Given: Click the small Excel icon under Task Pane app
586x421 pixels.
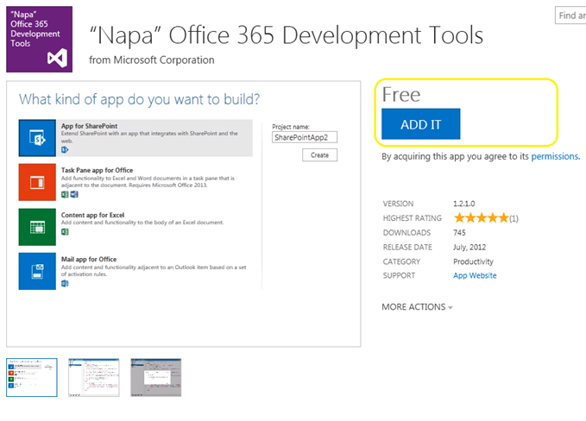Looking at the screenshot, I should [65, 194].
